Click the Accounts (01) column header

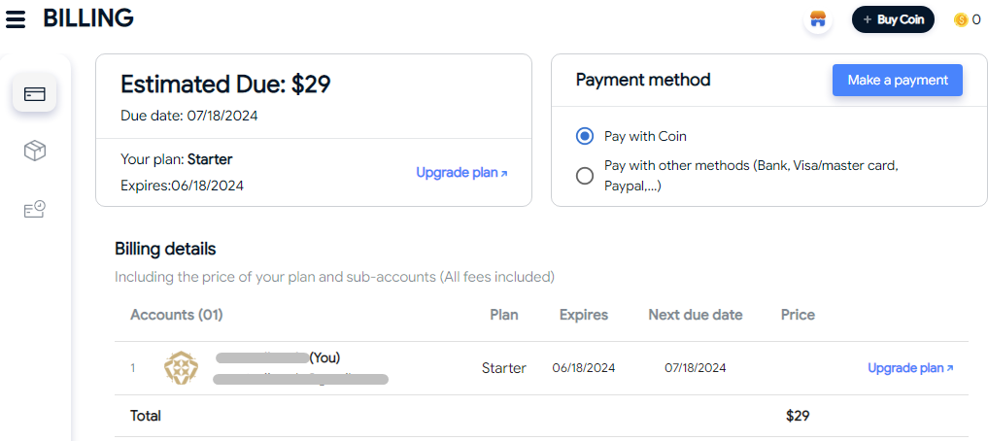[177, 315]
